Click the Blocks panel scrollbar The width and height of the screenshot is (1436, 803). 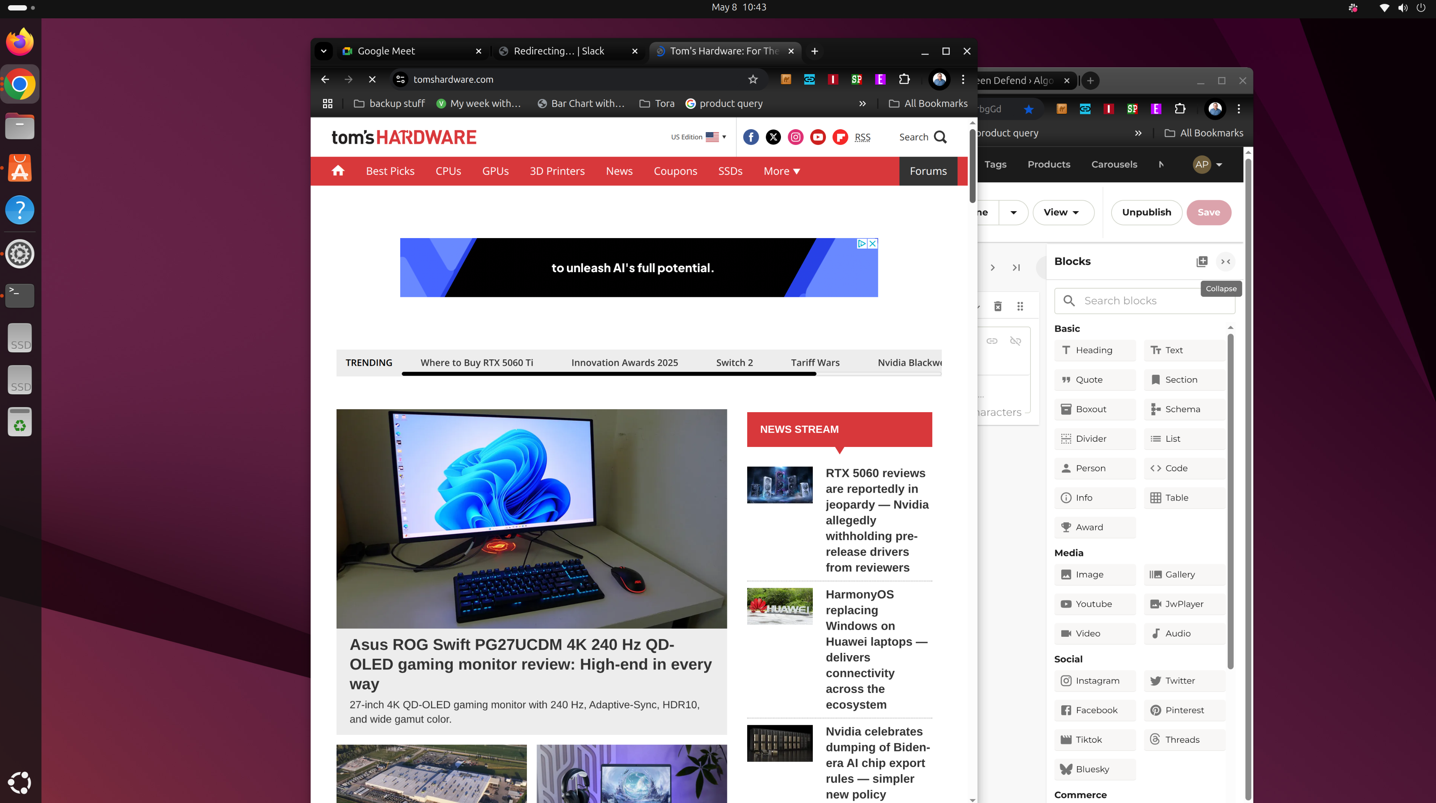coord(1230,501)
